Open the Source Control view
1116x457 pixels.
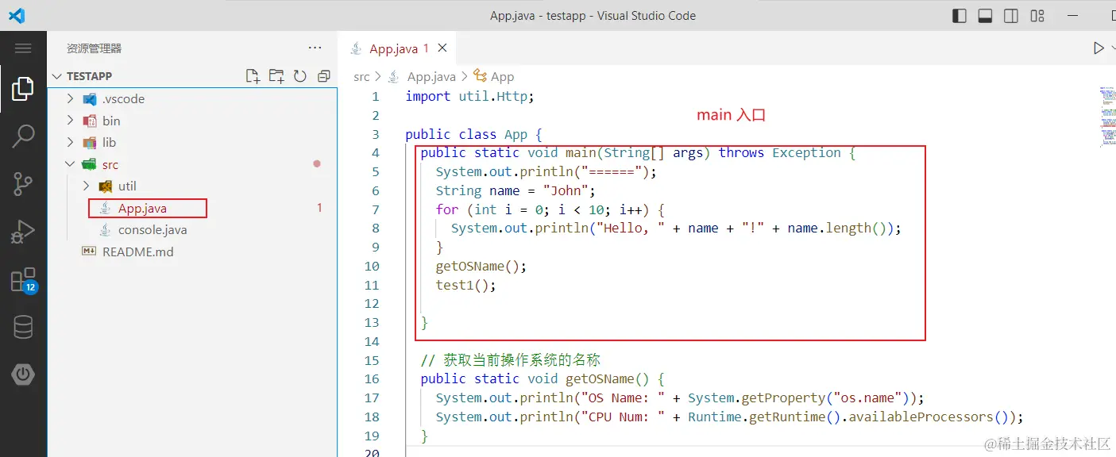tap(24, 184)
